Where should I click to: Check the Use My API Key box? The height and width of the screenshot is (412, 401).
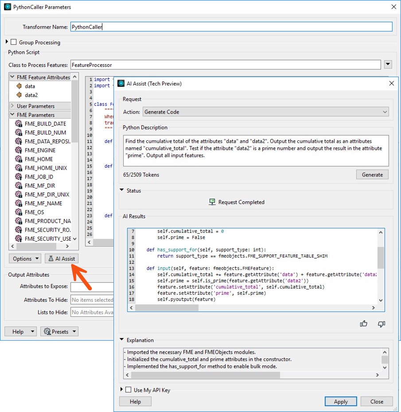[128, 390]
